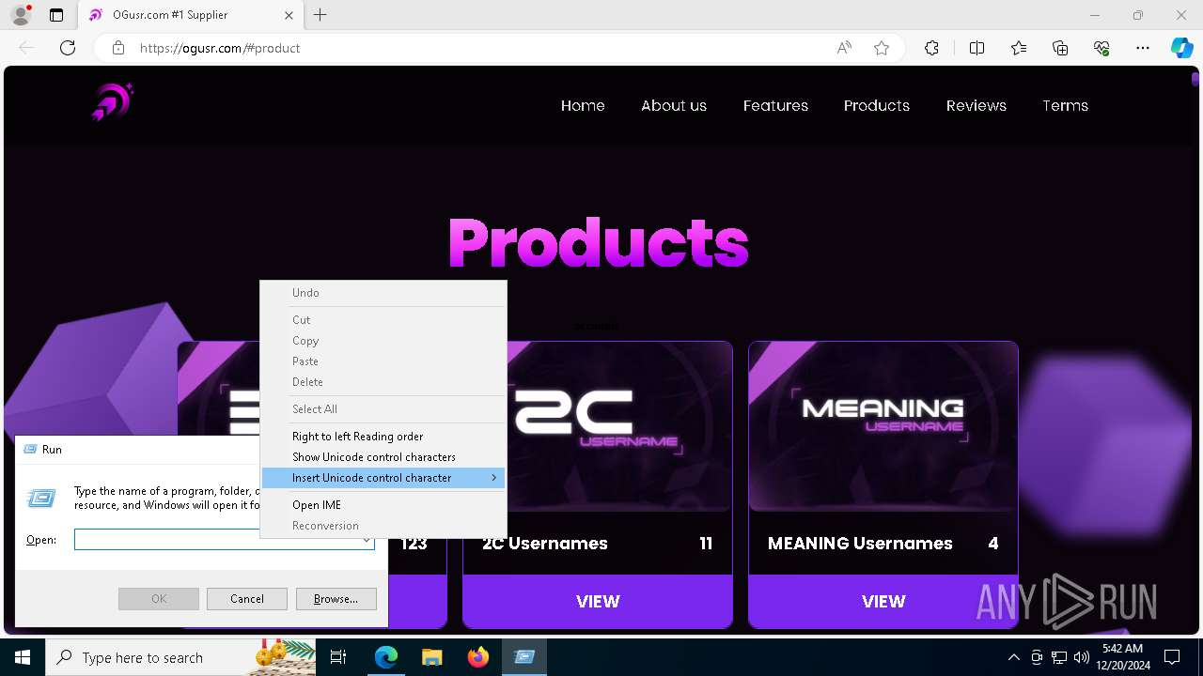Viewport: 1203px width, 676px height.
Task: Open the Windows Start menu
Action: pos(23,657)
